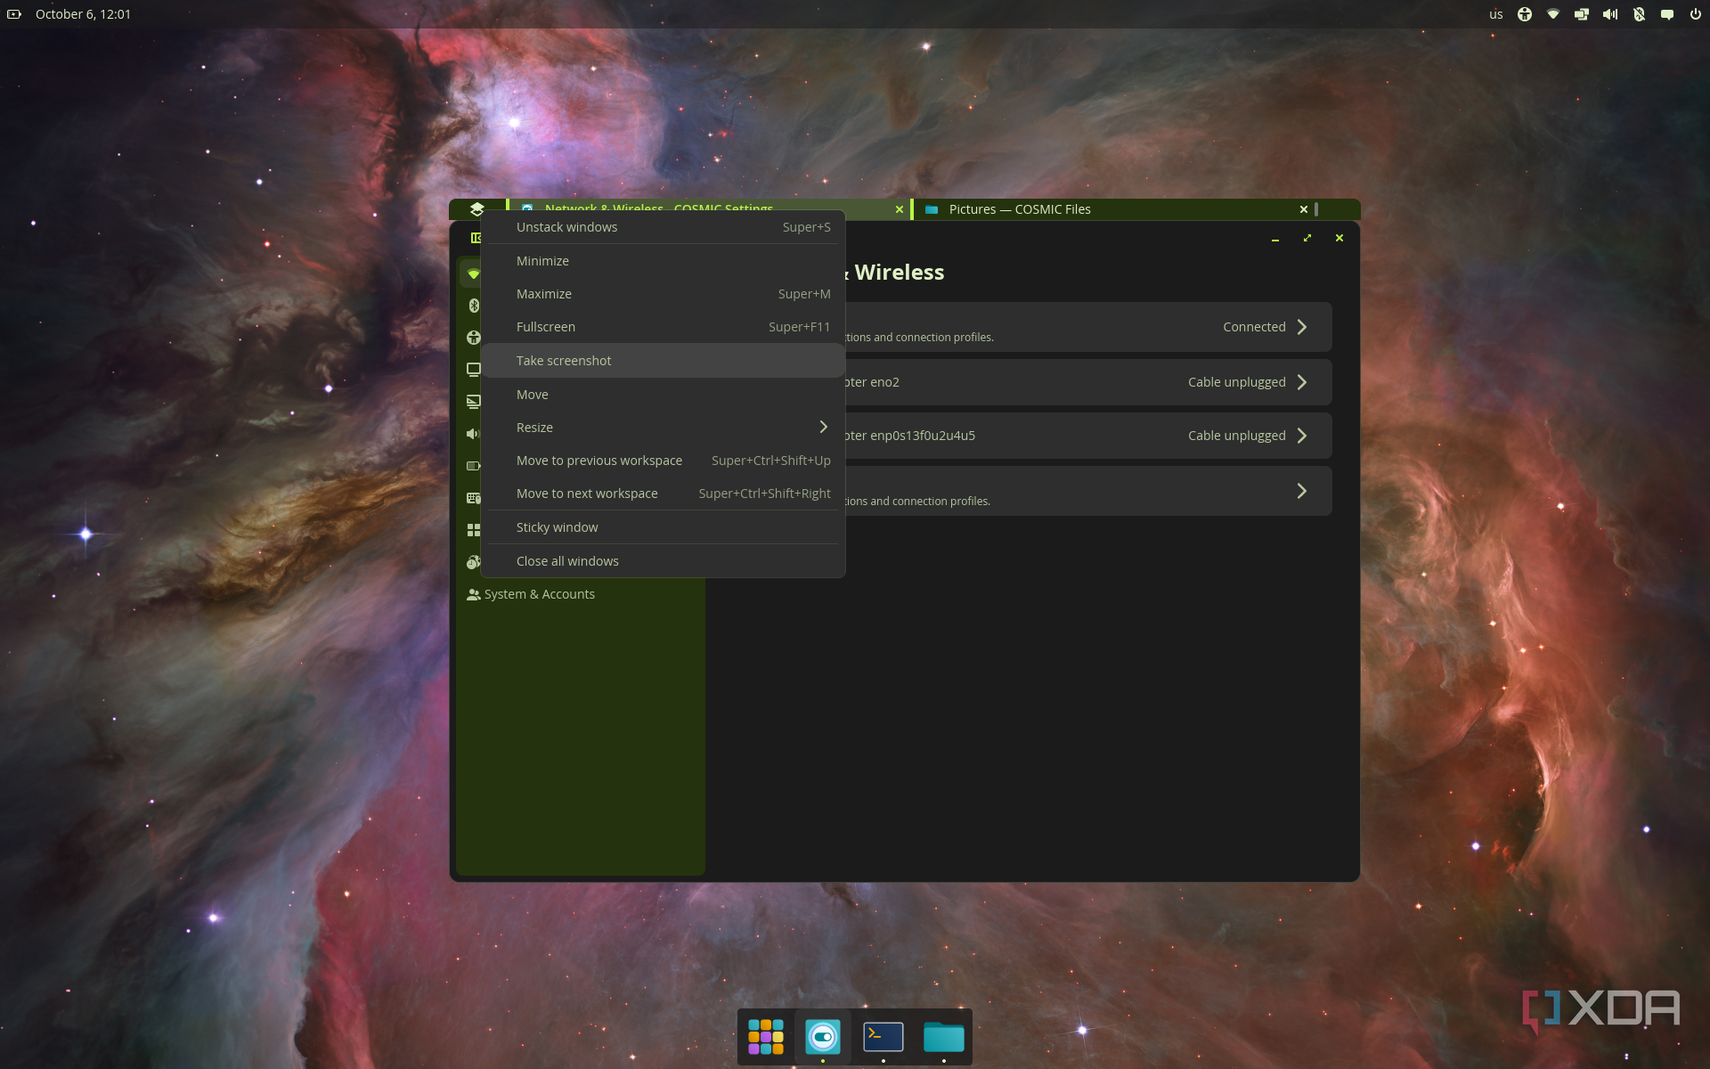Select Move to previous workspace

pyautogui.click(x=663, y=461)
